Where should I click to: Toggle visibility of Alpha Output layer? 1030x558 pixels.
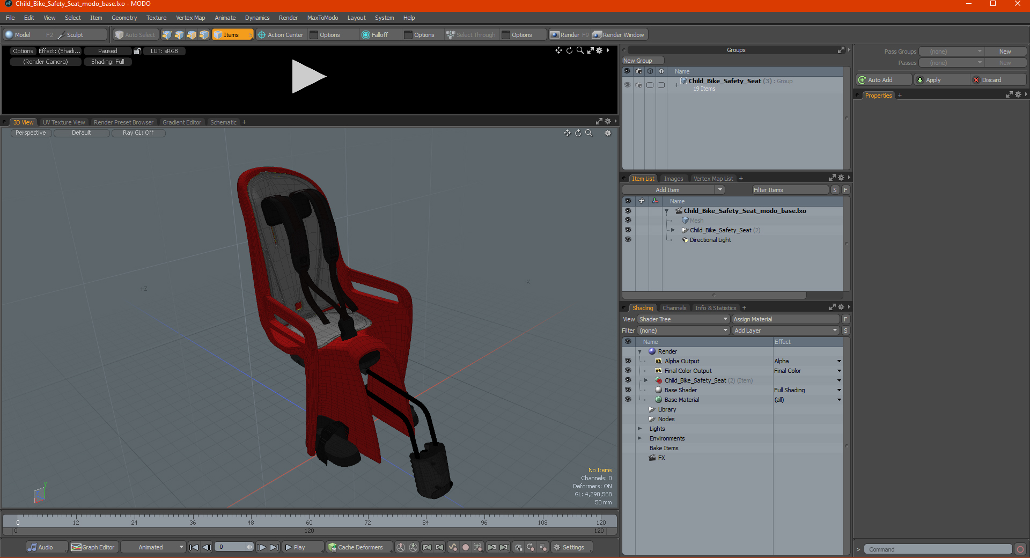click(x=628, y=361)
